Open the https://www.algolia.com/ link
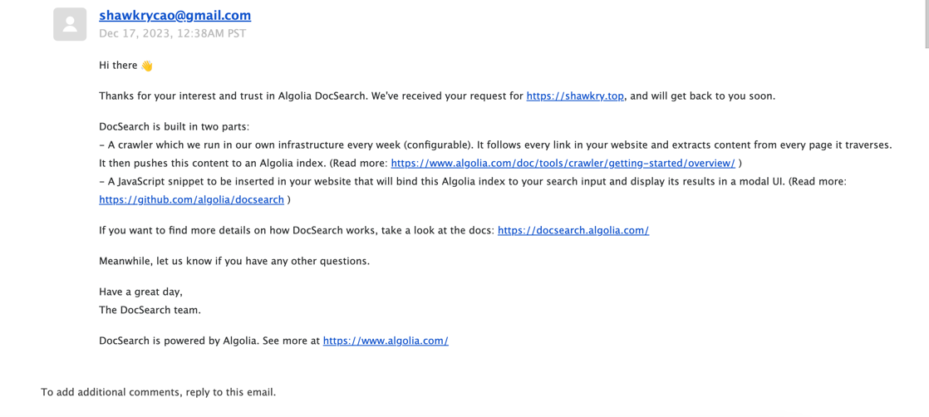 point(386,341)
